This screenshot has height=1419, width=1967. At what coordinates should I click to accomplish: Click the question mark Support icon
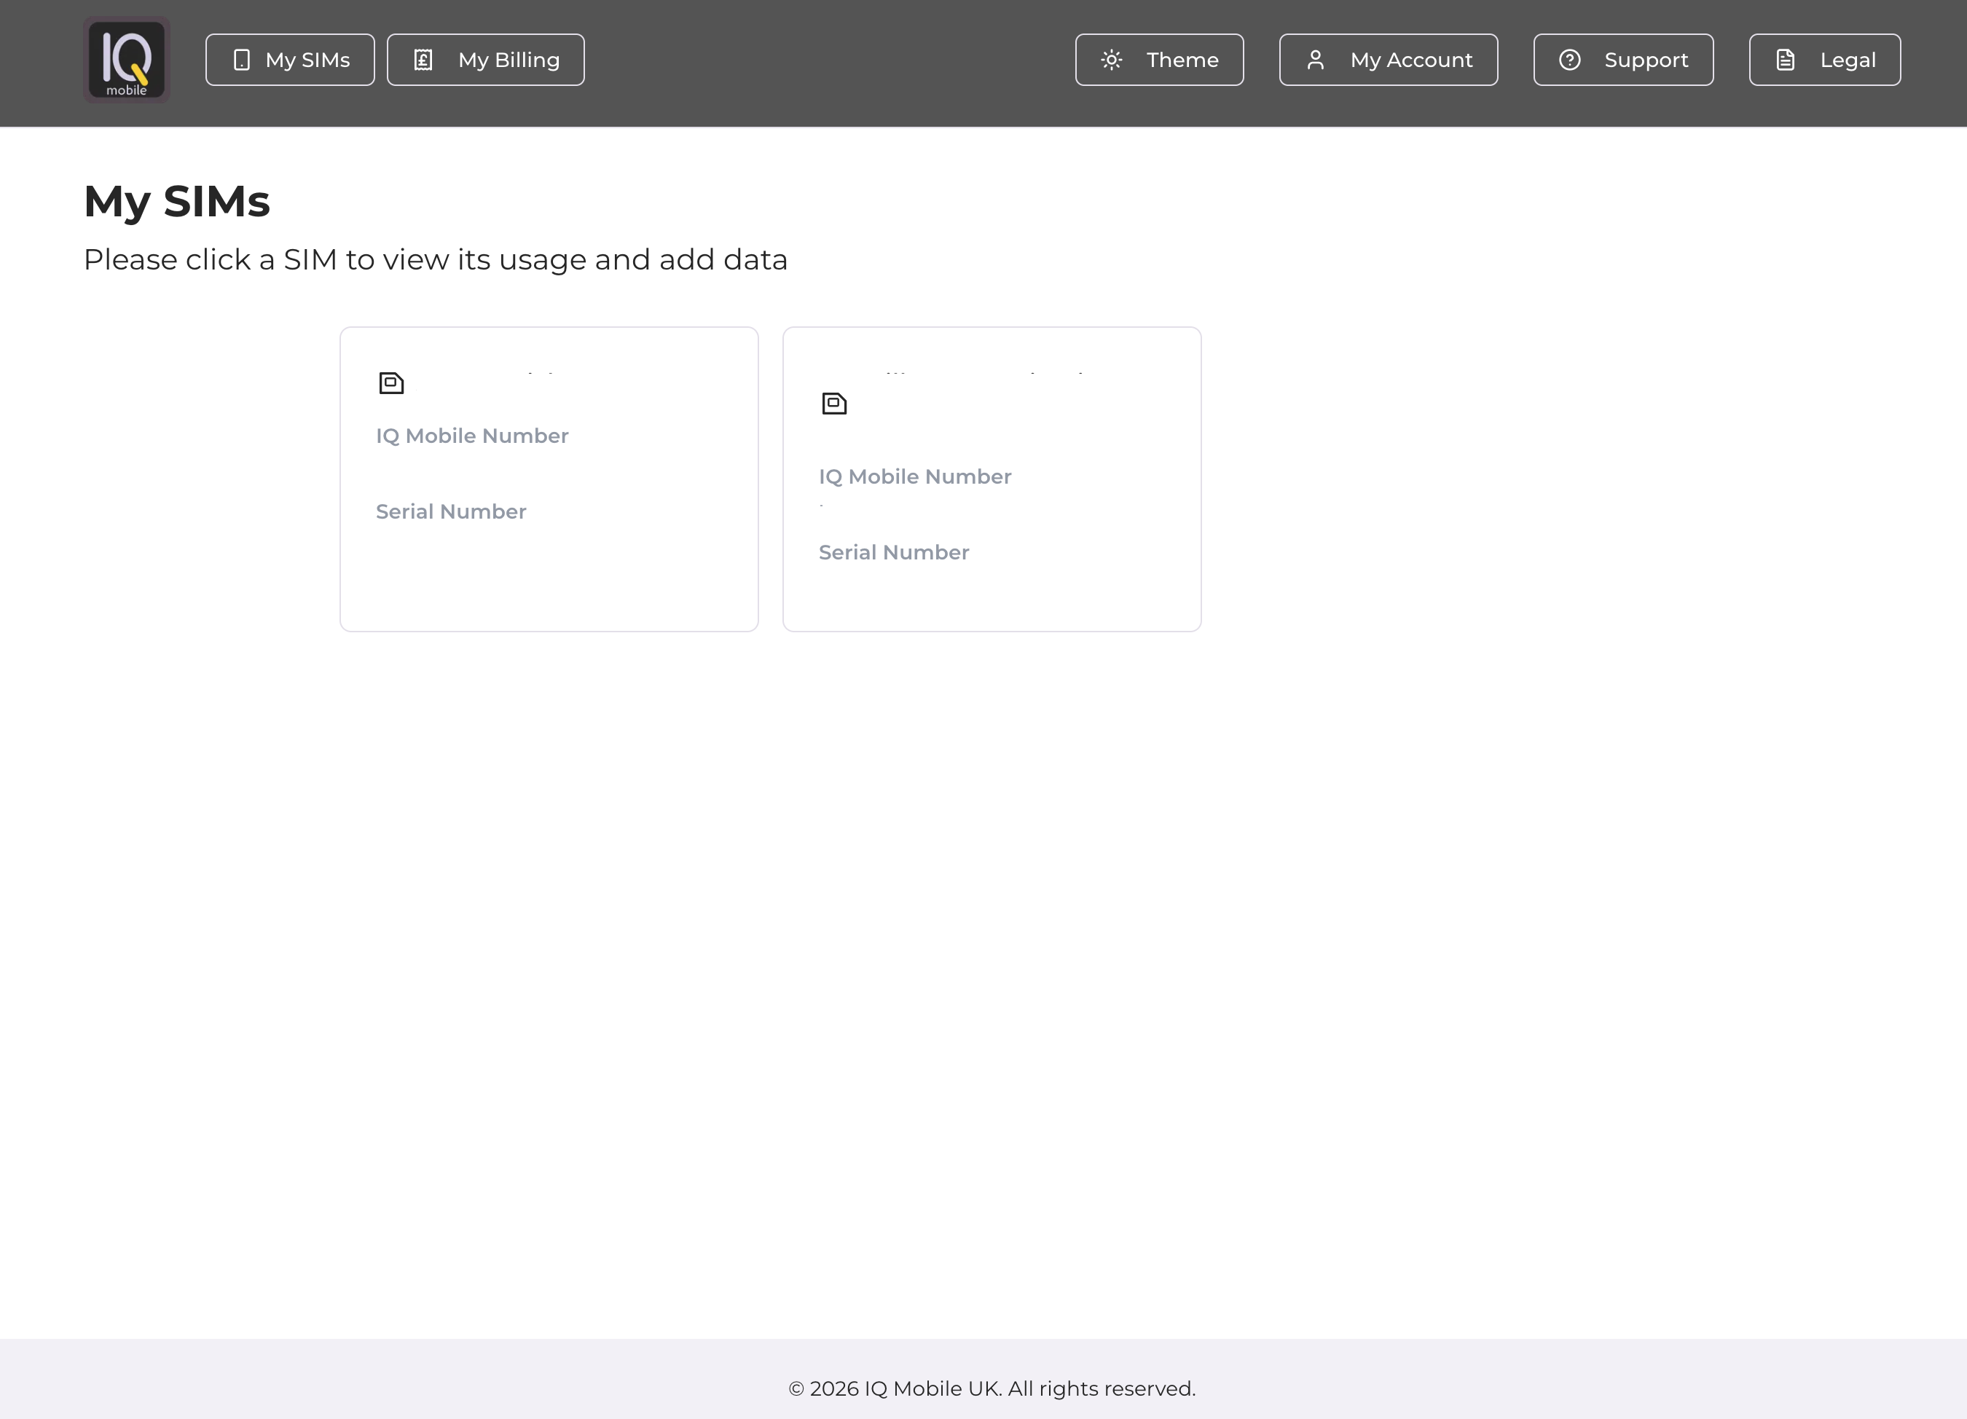1569,60
